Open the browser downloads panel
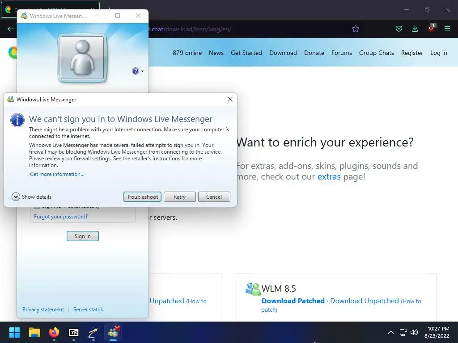458x343 pixels. click(x=415, y=29)
